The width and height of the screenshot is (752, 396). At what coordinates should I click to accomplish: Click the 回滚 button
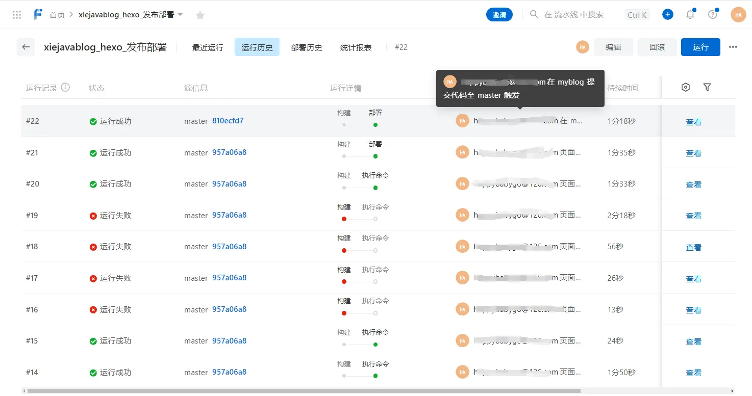[657, 47]
